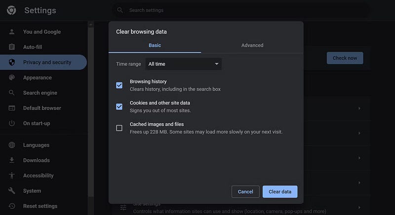Viewport: 395px width, 215px height.
Task: Click the On start-up power icon
Action: pos(11,123)
